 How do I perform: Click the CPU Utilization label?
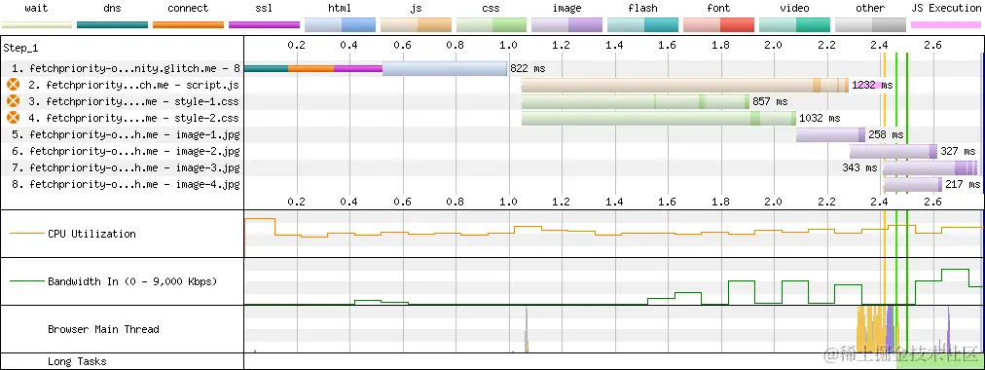[x=91, y=234]
